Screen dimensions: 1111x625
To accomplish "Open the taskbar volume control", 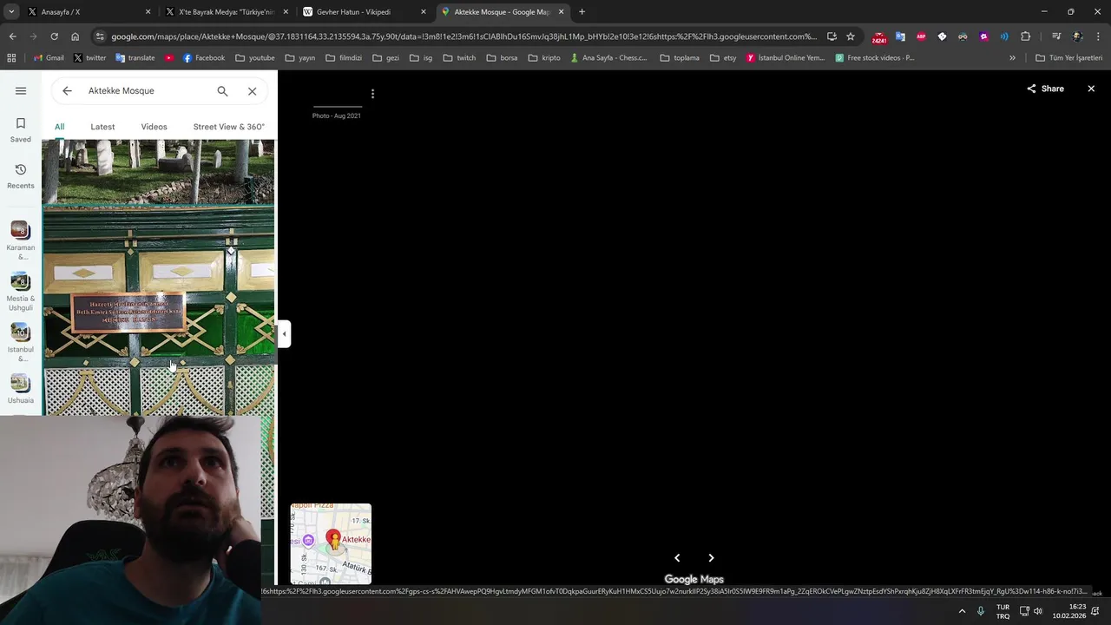I will click(x=1037, y=611).
